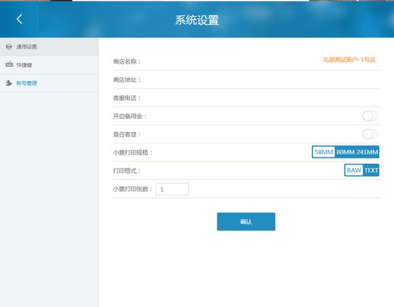Select 账号管理 in the sidebar
Screen dimensions: 394x307
pos(27,83)
